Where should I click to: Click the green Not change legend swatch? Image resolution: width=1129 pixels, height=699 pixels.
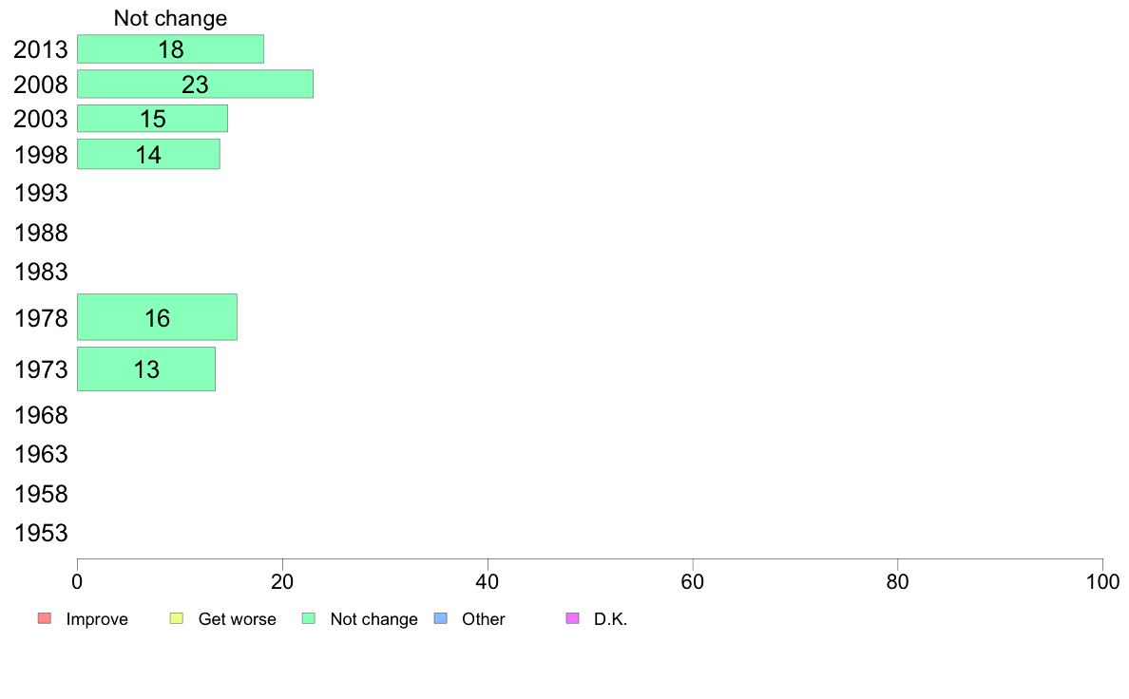(x=309, y=618)
